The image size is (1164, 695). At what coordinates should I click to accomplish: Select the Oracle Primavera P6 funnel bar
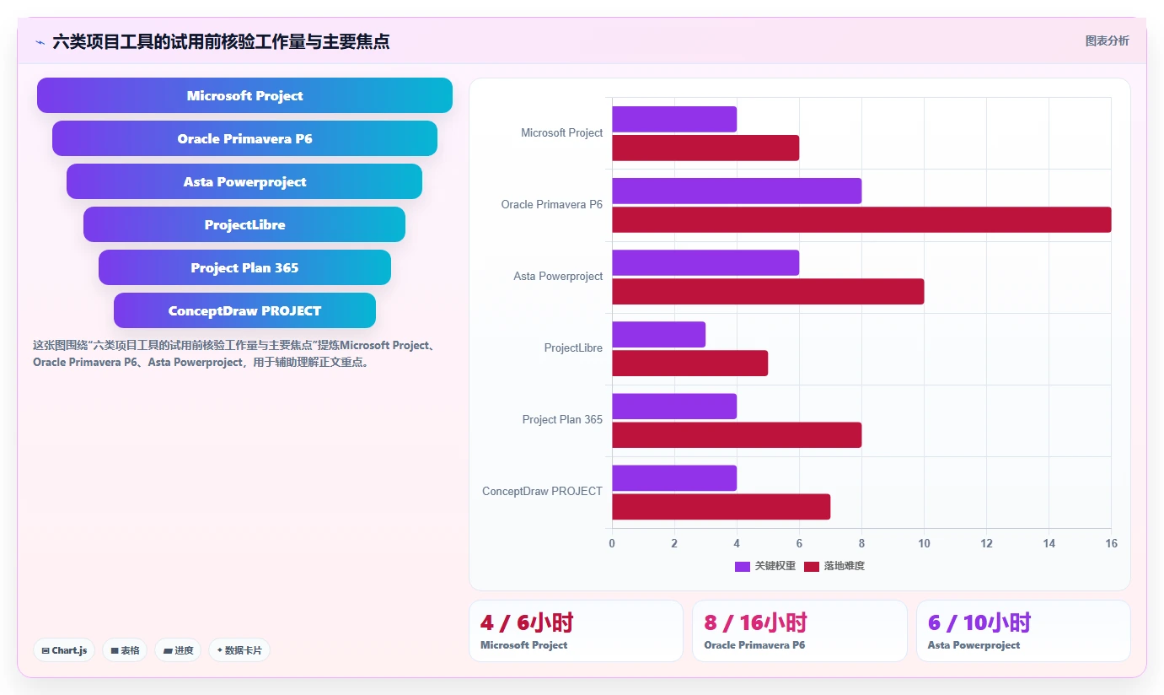point(244,138)
